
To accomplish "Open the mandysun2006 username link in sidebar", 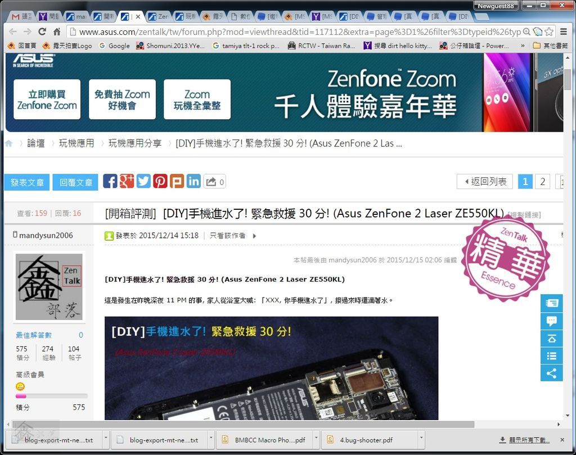I will click(x=46, y=236).
